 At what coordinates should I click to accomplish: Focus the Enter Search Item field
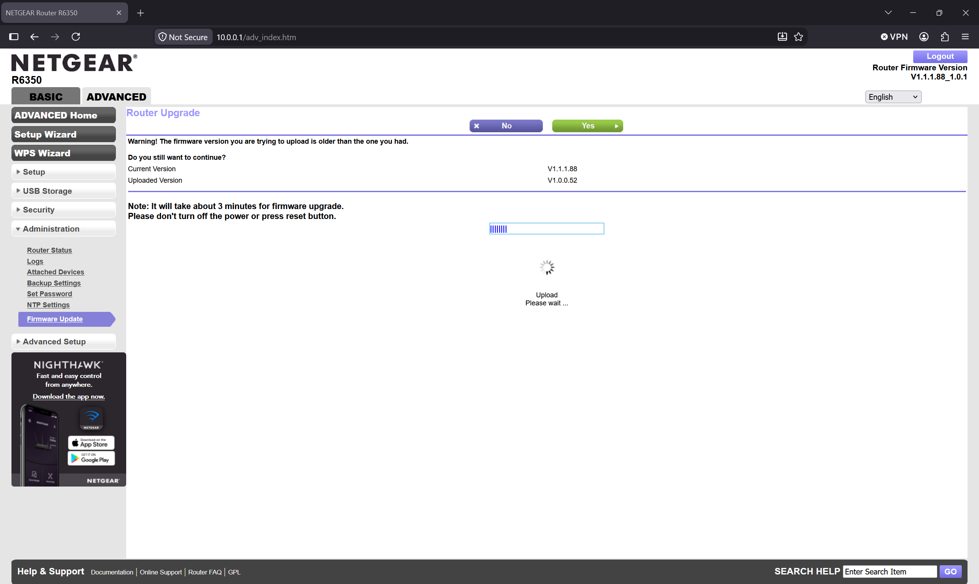890,572
